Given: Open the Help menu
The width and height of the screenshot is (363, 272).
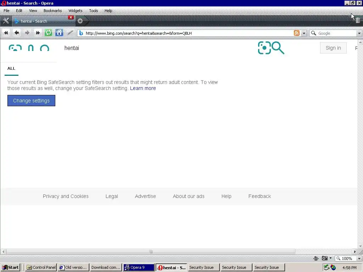Looking at the screenshot, I should (108, 11).
